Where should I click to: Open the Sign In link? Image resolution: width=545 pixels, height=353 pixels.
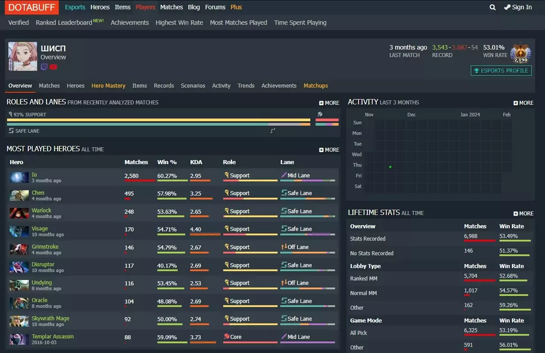click(518, 7)
